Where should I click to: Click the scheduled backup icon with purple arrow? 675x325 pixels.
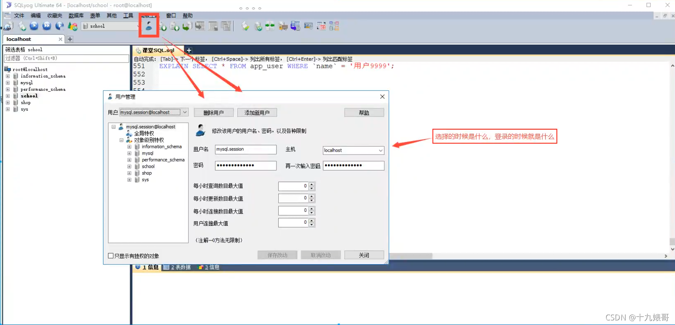point(295,26)
